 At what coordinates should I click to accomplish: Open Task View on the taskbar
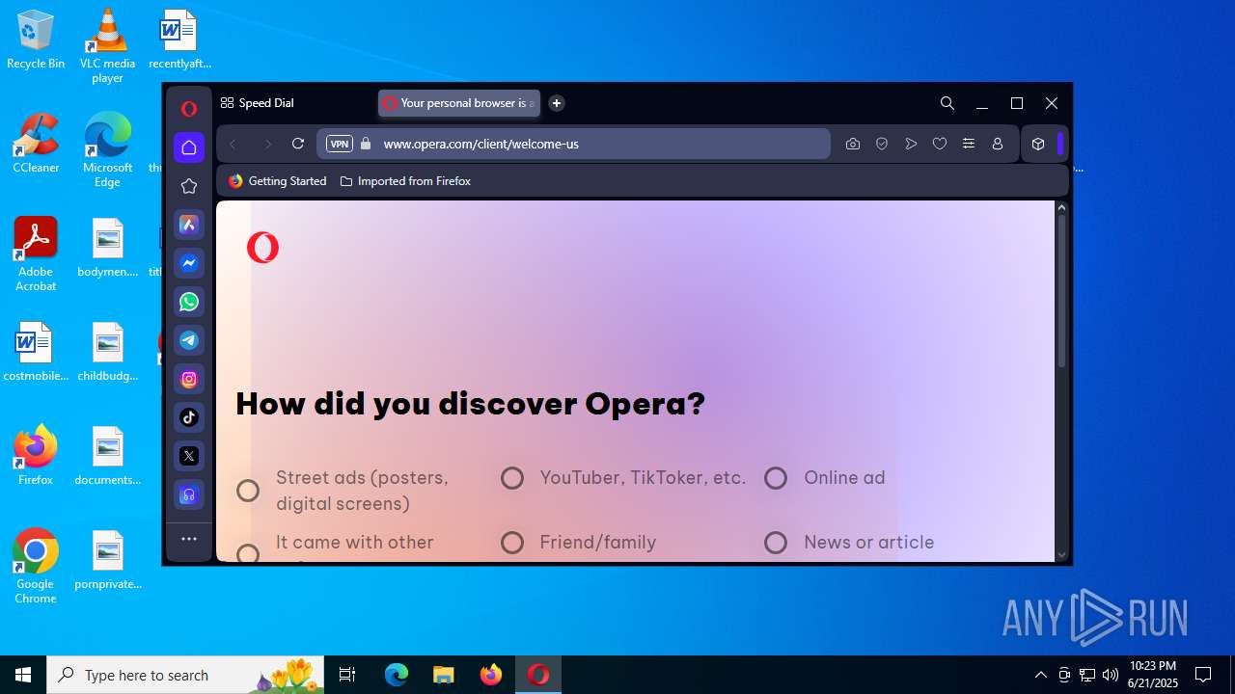(x=347, y=675)
